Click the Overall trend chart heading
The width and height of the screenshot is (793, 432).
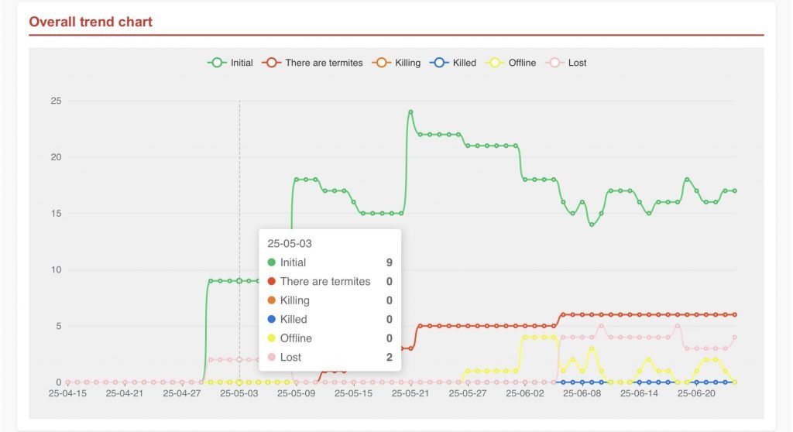[x=91, y=22]
